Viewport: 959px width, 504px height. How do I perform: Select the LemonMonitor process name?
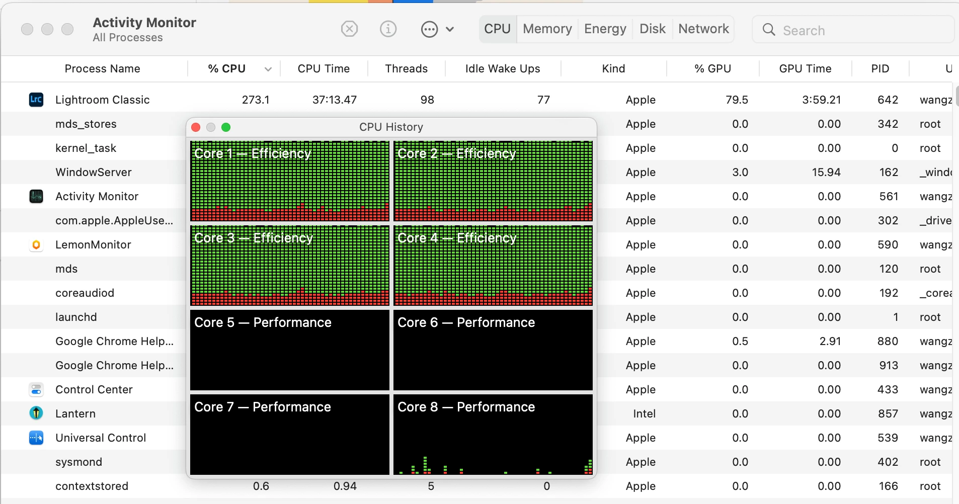click(x=93, y=244)
